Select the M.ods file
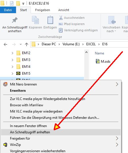 103,61
